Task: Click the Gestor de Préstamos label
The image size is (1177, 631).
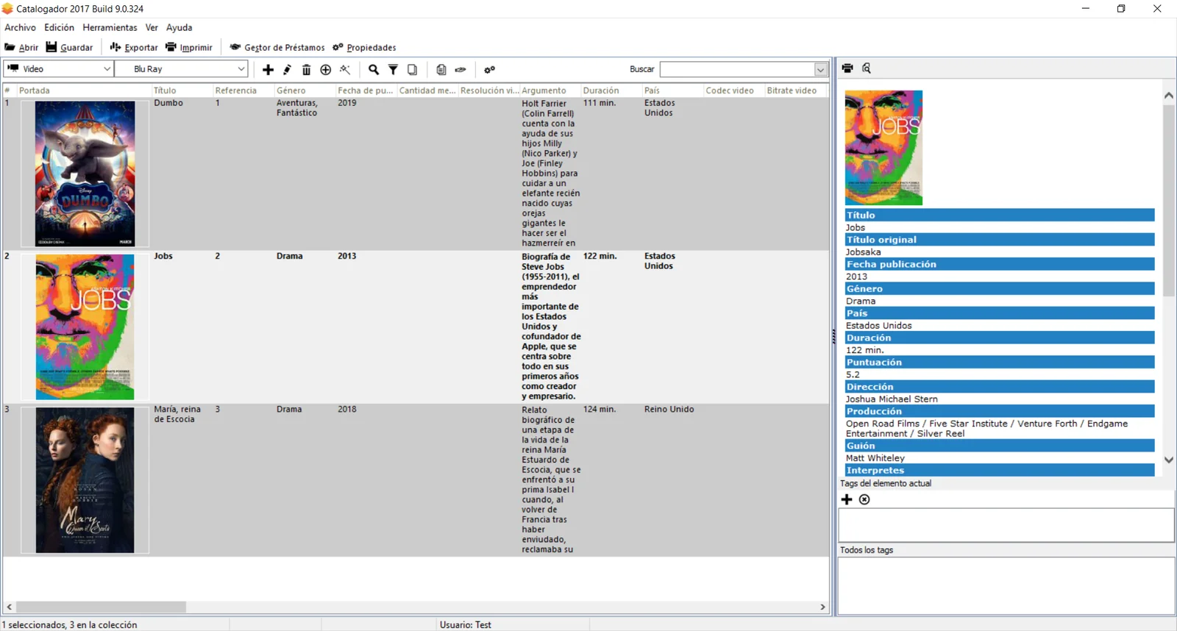Action: tap(285, 48)
